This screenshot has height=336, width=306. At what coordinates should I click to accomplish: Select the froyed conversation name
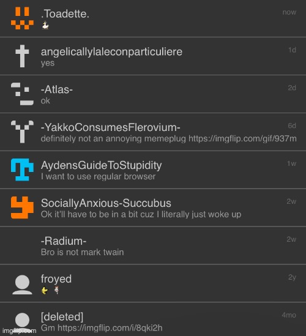[56, 279]
